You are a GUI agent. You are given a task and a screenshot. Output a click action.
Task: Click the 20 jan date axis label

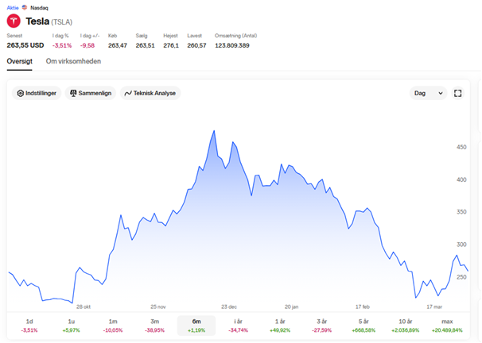[291, 306]
